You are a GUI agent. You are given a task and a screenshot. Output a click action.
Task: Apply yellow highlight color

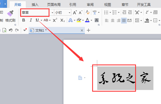[x=79, y=20]
